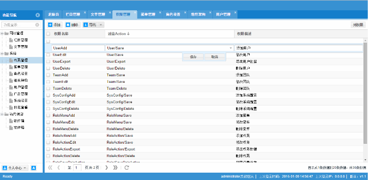This screenshot has height=180, width=368.
Task: Close the 栏目管理 tab with its X
Action: [x=85, y=12]
